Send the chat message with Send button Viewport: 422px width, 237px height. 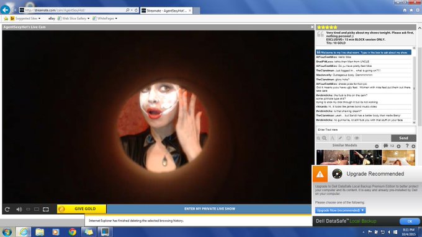click(x=403, y=138)
